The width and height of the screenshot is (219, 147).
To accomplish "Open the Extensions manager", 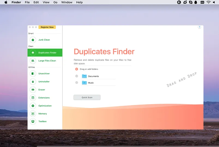I will click(44, 98).
